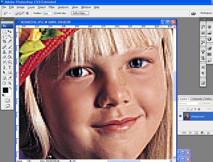Open the Layer menu
The height and width of the screenshot is (162, 213).
click(31, 7)
